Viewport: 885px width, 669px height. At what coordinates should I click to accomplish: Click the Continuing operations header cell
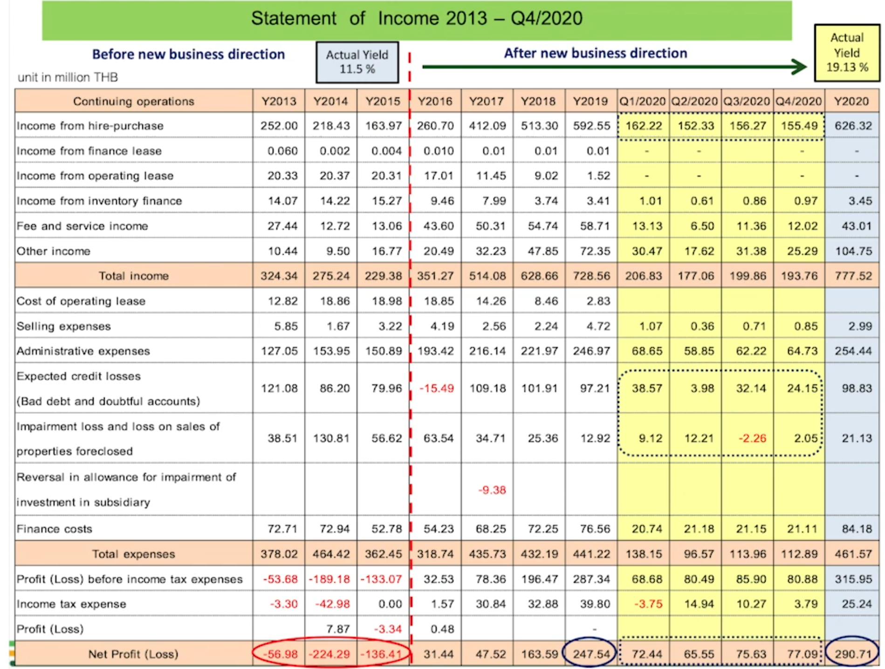point(133,102)
